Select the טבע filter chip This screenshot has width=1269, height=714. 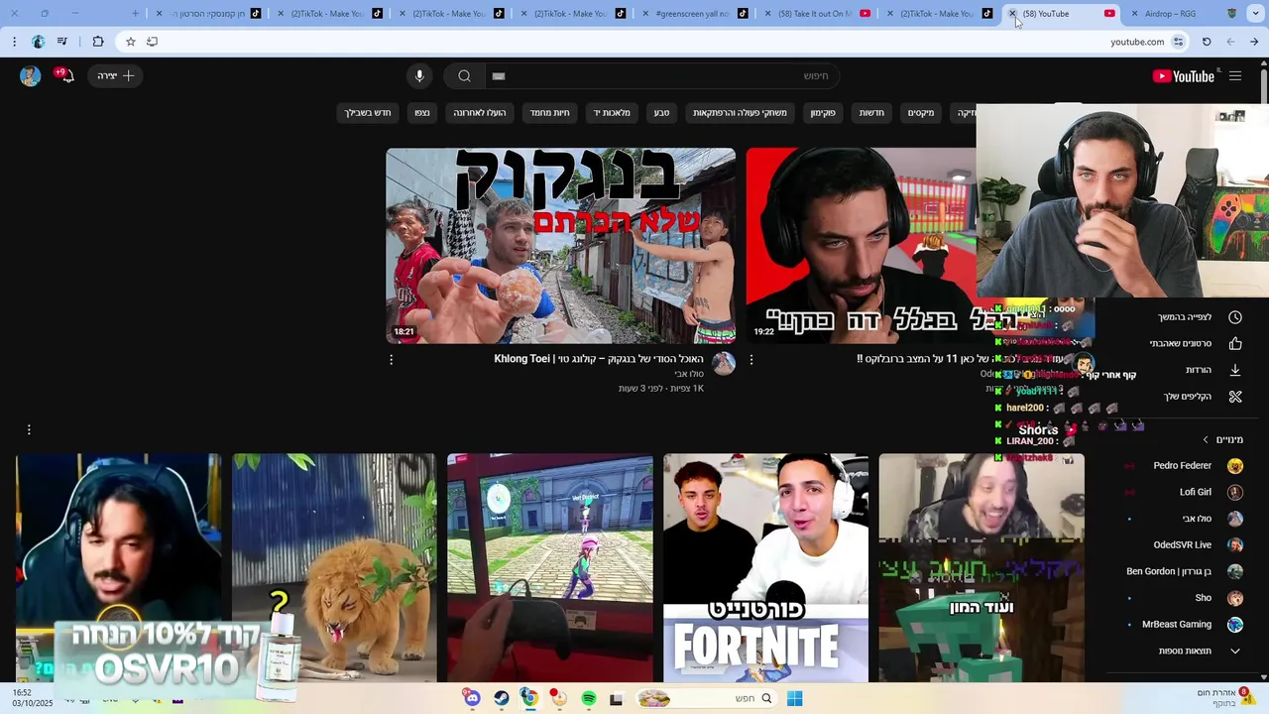(x=661, y=113)
